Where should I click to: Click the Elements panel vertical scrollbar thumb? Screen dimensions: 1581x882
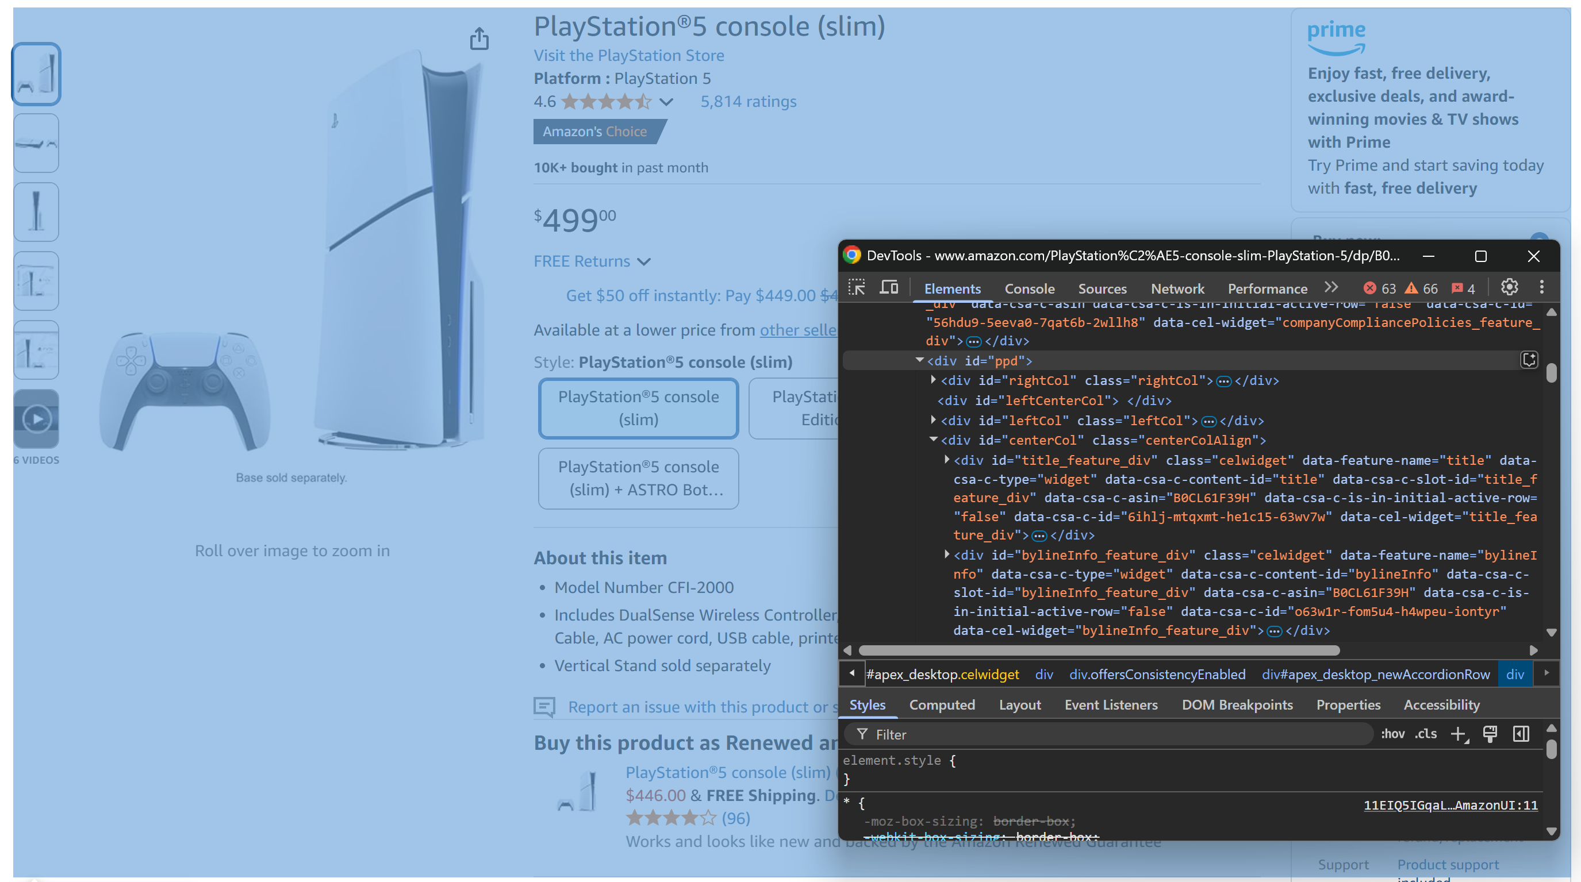click(1551, 373)
